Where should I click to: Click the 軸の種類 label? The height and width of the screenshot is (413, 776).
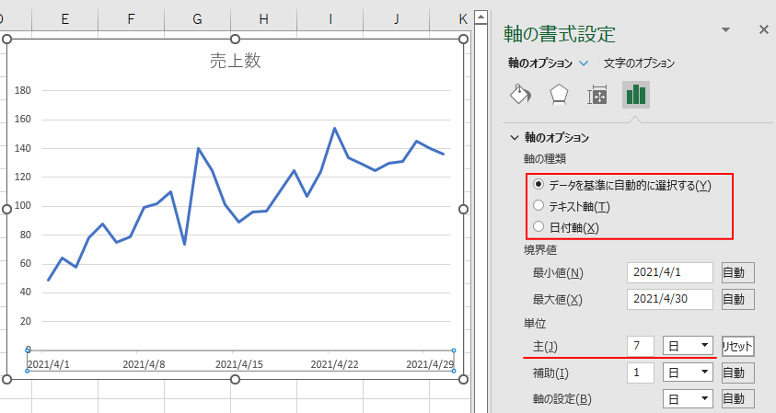pos(545,159)
